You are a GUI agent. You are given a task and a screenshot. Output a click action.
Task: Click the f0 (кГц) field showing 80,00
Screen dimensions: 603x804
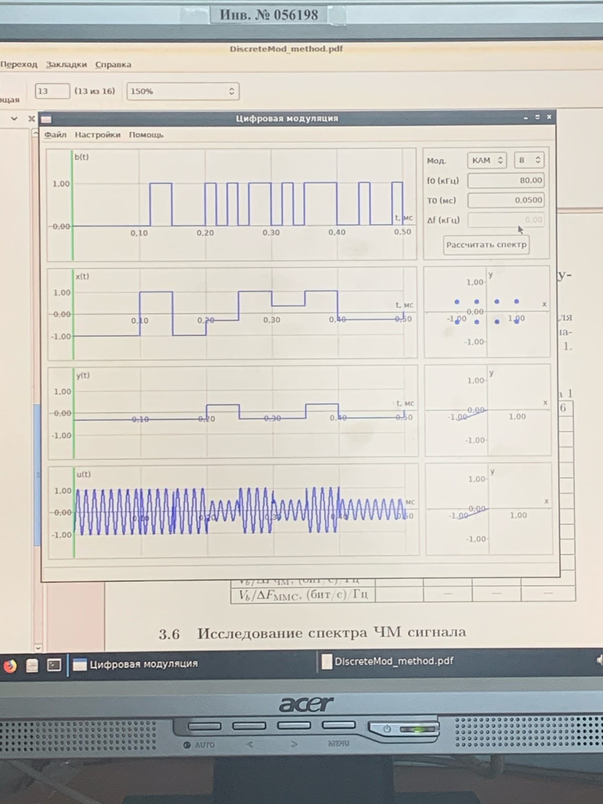[506, 180]
